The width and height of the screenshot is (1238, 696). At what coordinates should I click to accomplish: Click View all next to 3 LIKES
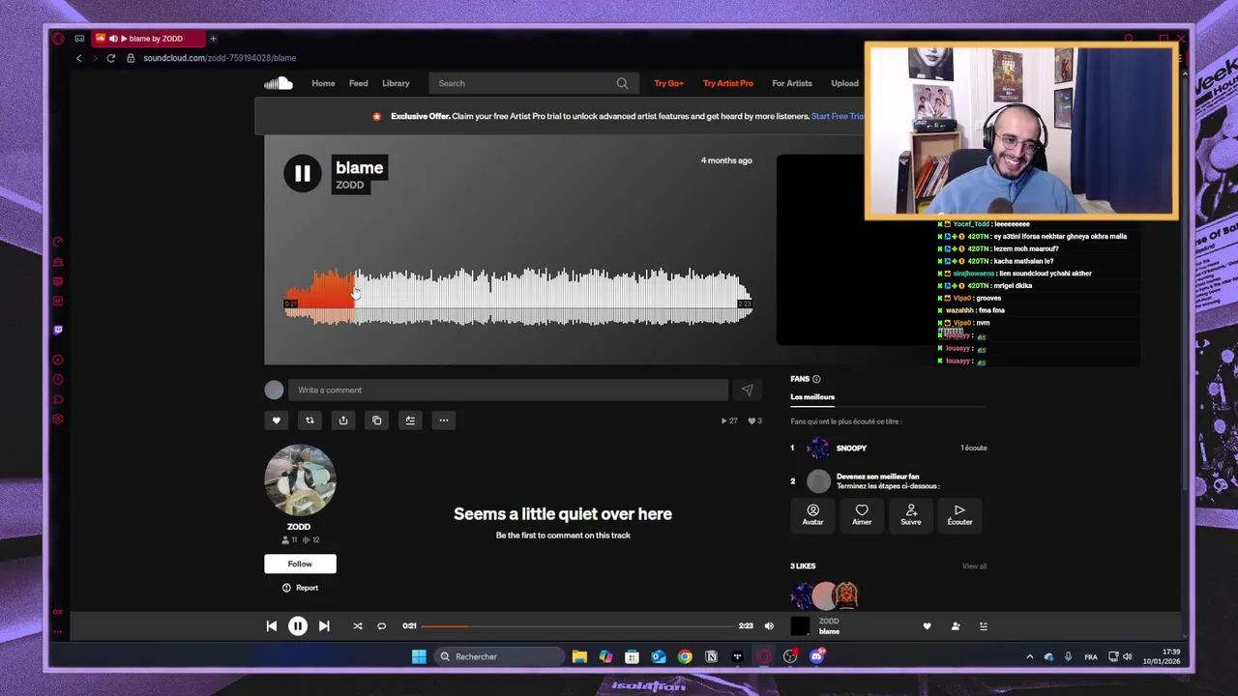(x=974, y=566)
